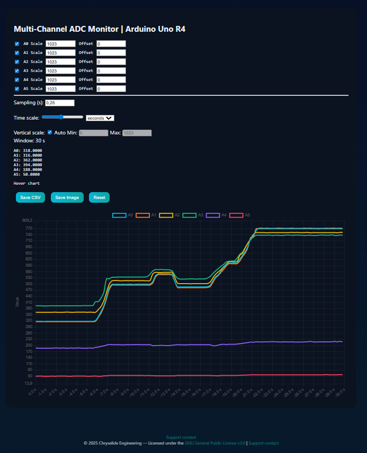Click the Time scale slider
367x453 pixels.
[x=62, y=117]
